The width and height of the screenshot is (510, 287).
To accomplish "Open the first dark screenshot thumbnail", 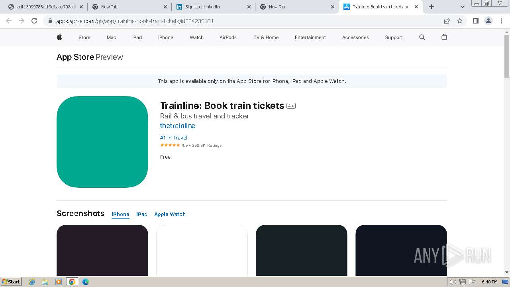I will click(x=102, y=250).
